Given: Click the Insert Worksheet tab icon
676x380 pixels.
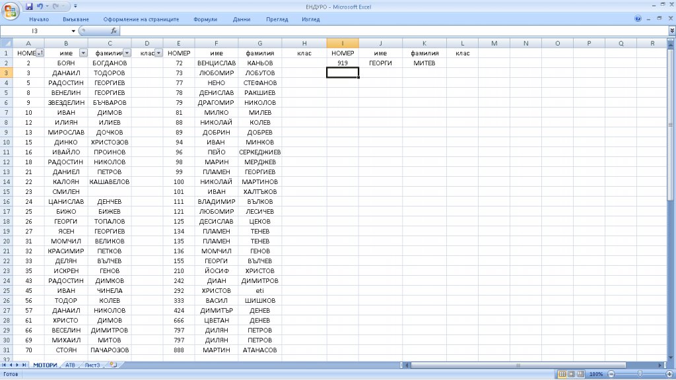Looking at the screenshot, I should (113, 365).
